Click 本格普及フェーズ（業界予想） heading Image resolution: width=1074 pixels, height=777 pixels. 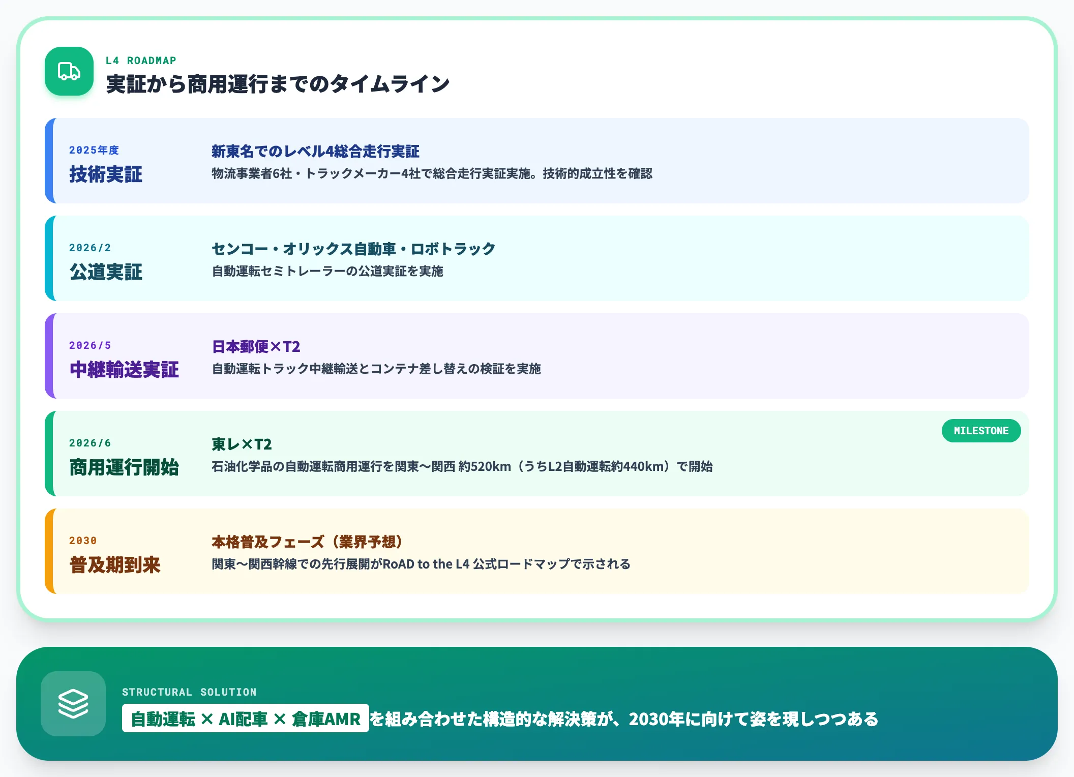[308, 542]
